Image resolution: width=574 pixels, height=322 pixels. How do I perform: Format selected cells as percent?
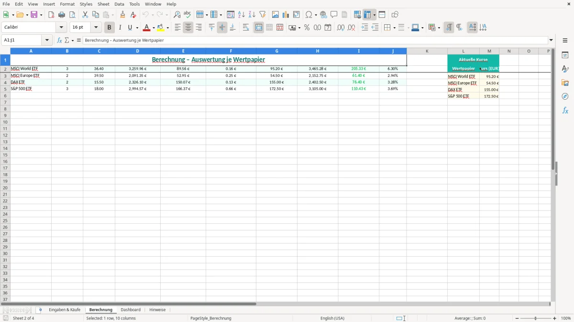coord(307,28)
